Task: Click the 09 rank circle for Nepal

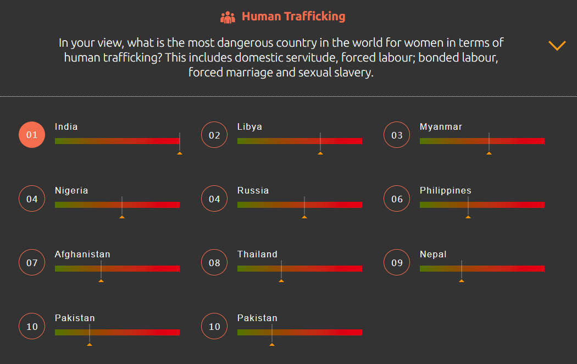Action: [397, 263]
